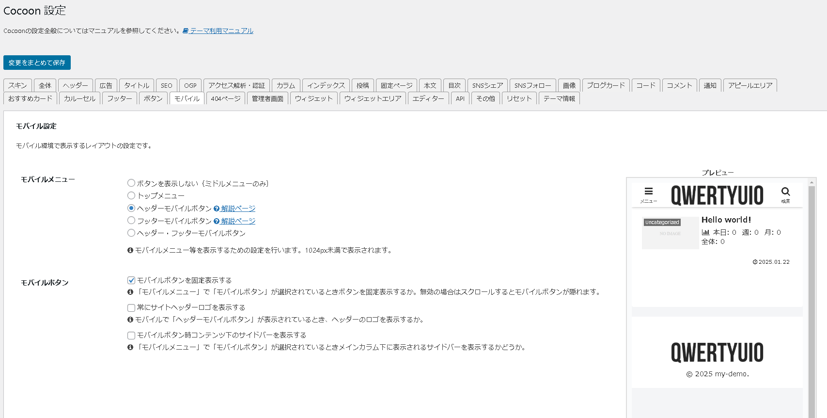Switch to the 通知 tab
Image resolution: width=827 pixels, height=418 pixels.
coord(710,85)
